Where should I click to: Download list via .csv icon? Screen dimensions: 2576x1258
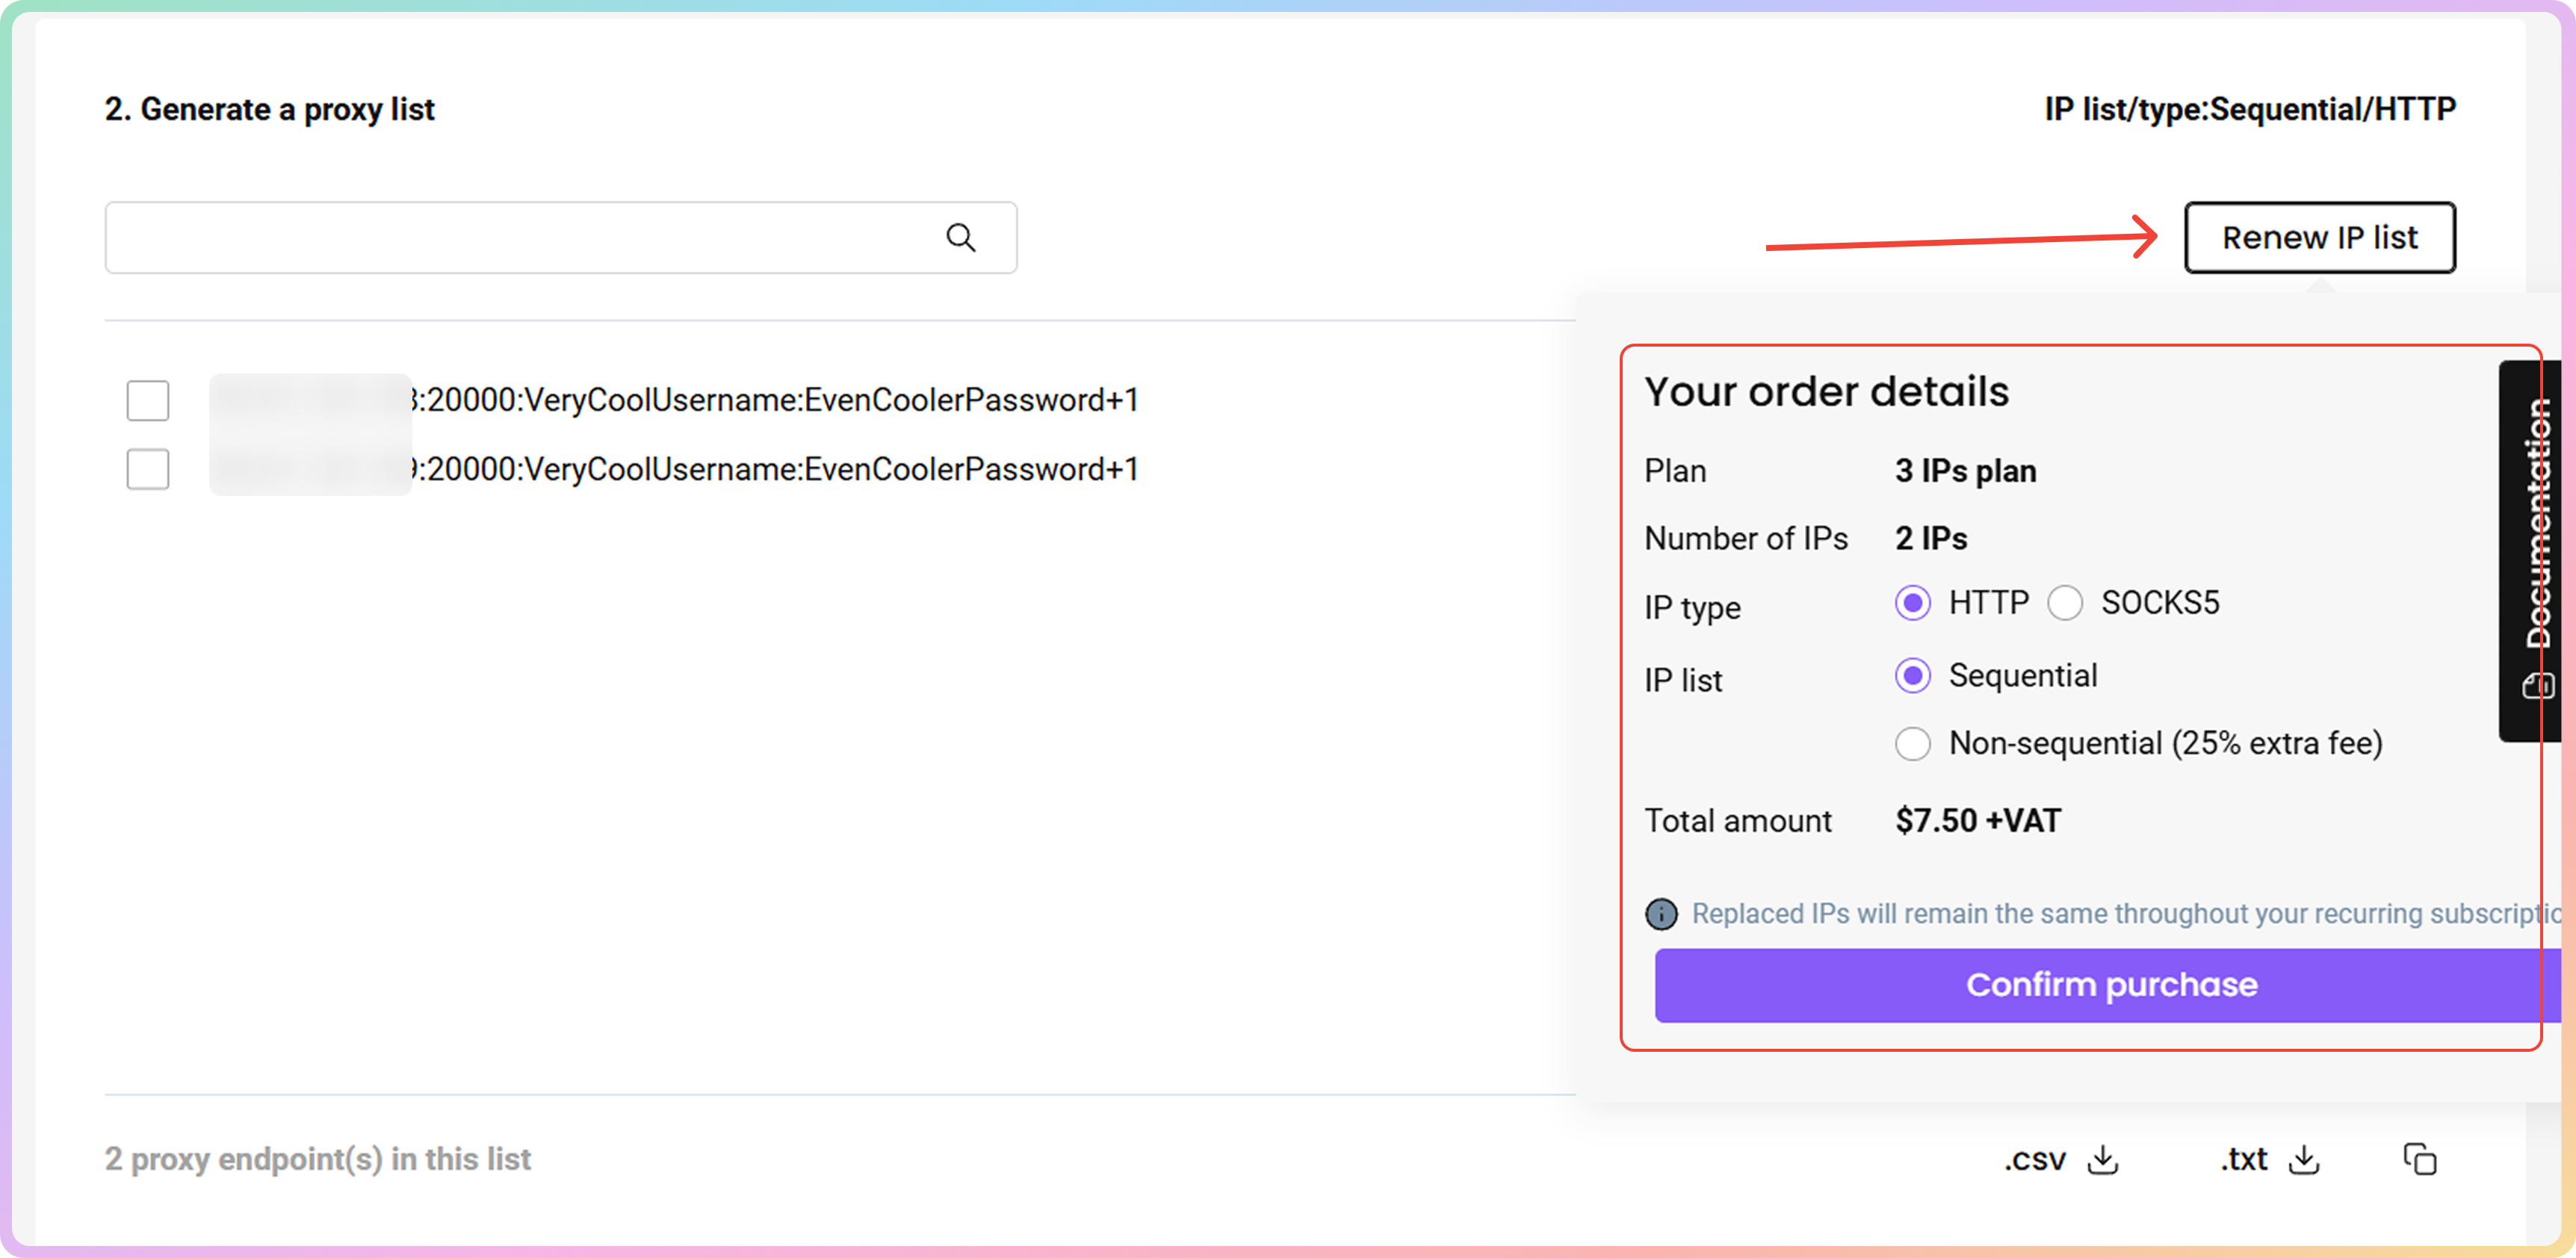coord(2103,1159)
